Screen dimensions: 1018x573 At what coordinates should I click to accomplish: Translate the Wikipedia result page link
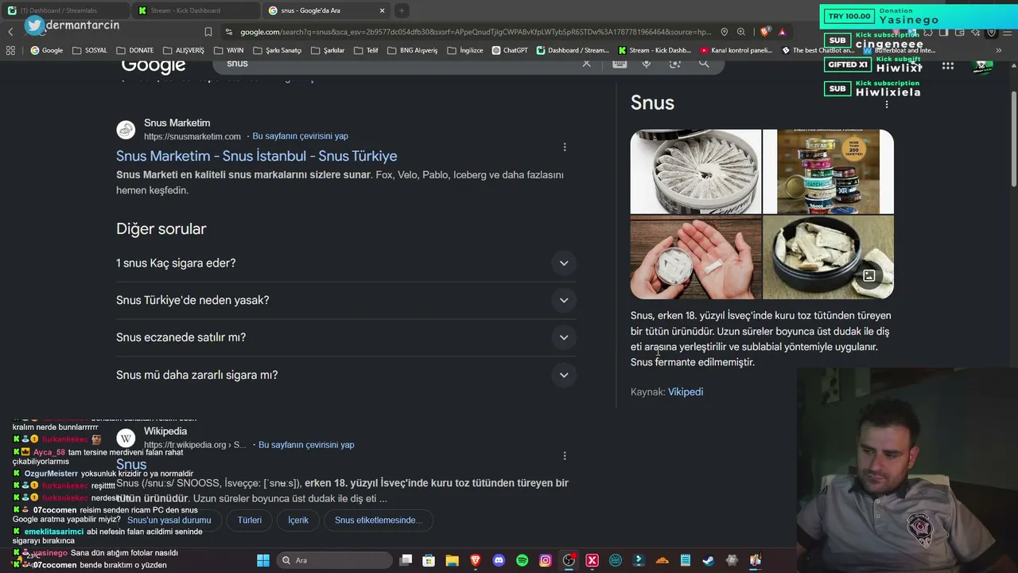(x=306, y=445)
